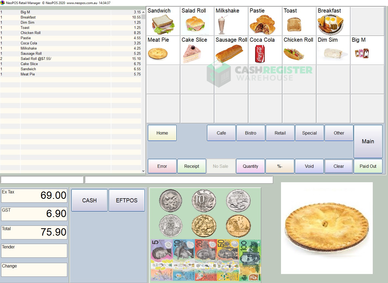Ring up a Milkshake
This screenshot has height=283, width=388.
pyautogui.click(x=231, y=21)
